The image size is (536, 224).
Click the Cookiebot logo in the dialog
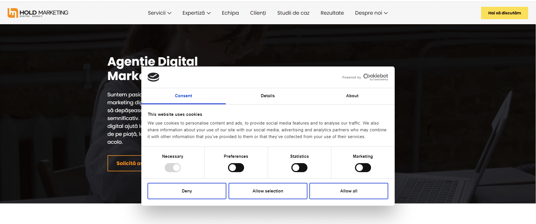click(376, 77)
